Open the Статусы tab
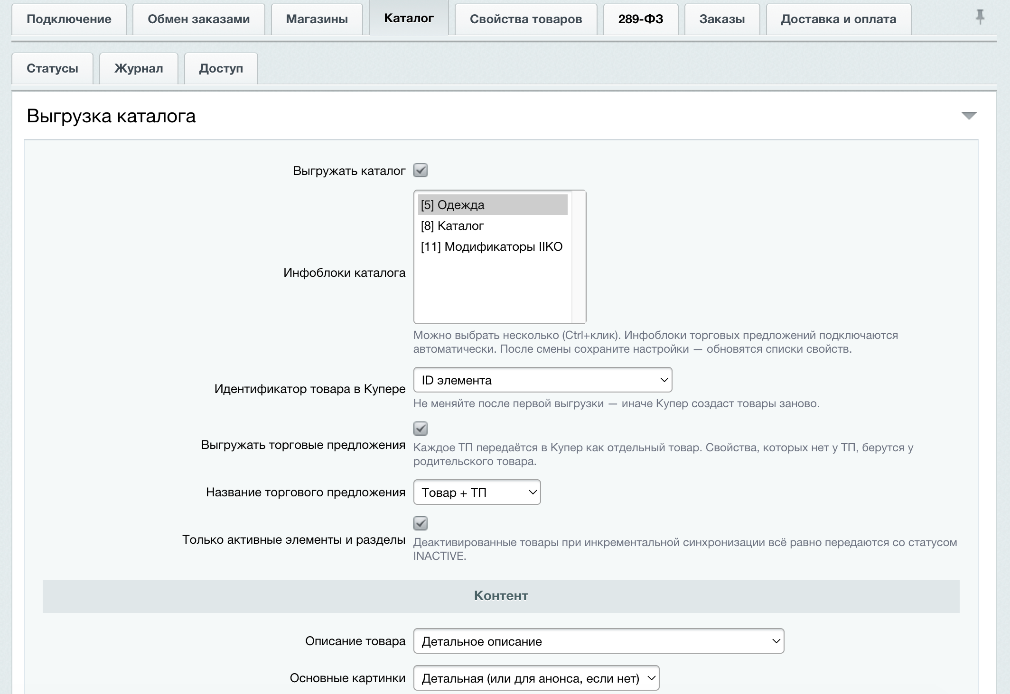The height and width of the screenshot is (694, 1010). tap(52, 68)
